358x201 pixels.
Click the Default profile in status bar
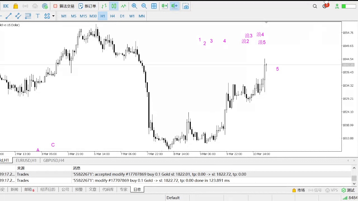[173, 198]
